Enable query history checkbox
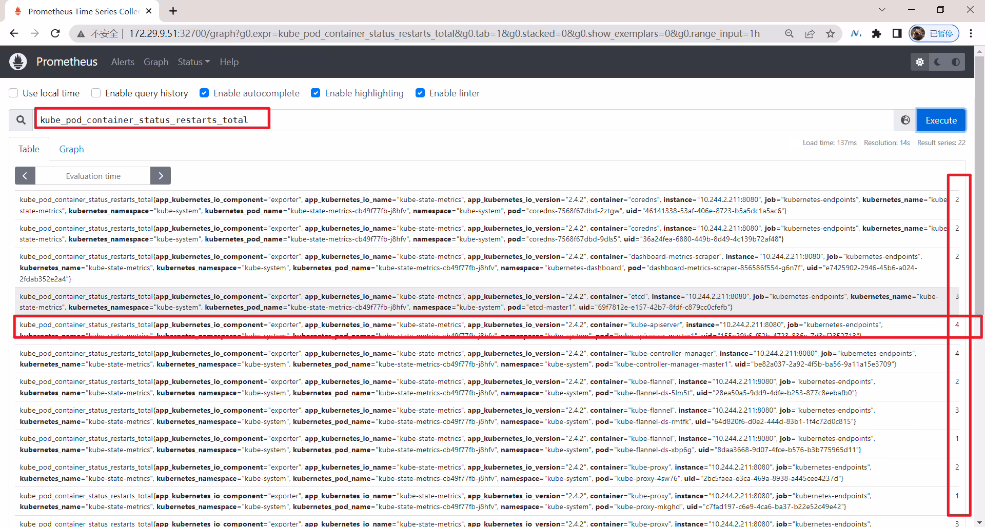 [96, 93]
